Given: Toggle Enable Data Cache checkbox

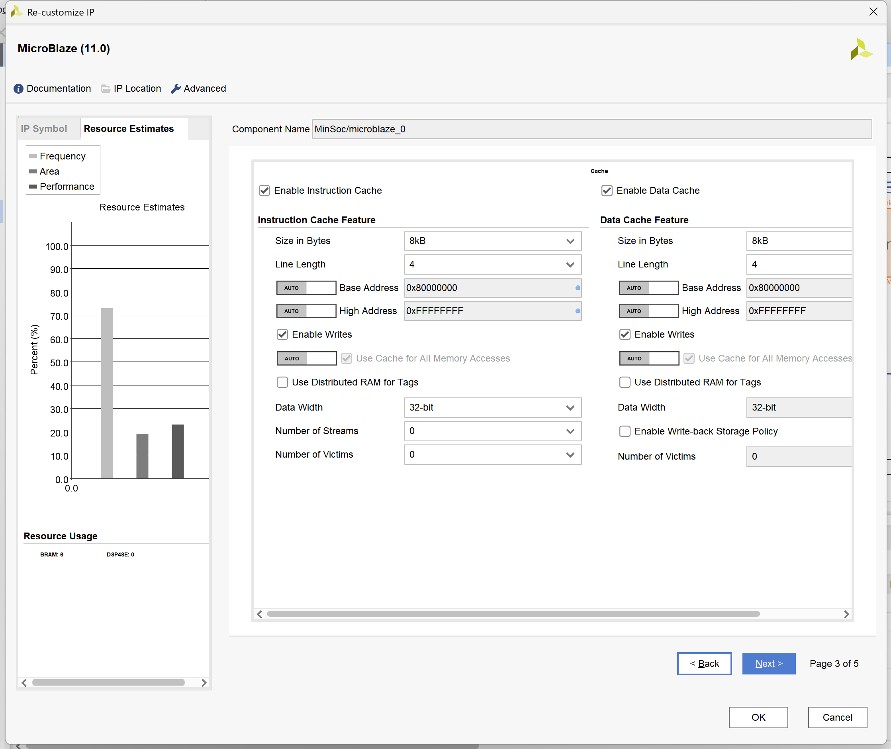Looking at the screenshot, I should (x=607, y=191).
